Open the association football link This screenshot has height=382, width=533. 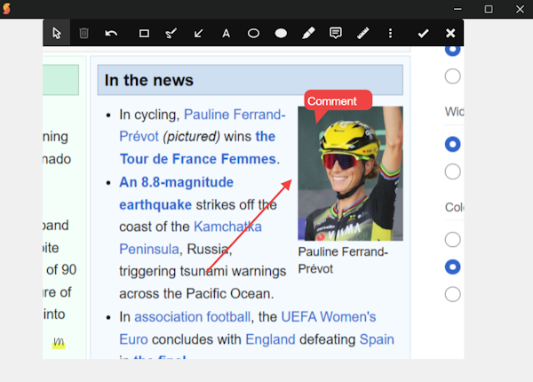[193, 317]
